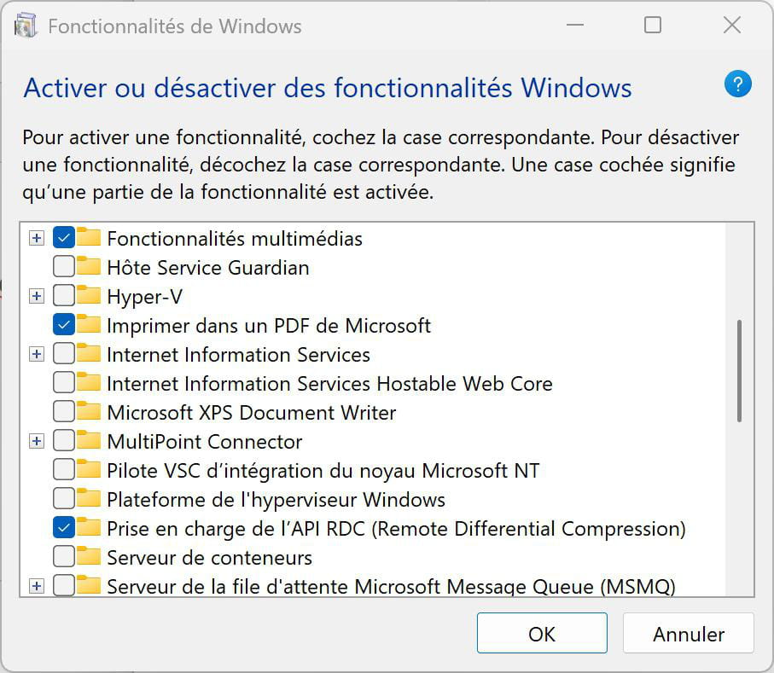Click the Windows Features title bar icon

pyautogui.click(x=26, y=26)
